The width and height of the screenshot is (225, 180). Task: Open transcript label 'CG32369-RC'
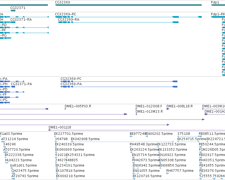click(66, 14)
